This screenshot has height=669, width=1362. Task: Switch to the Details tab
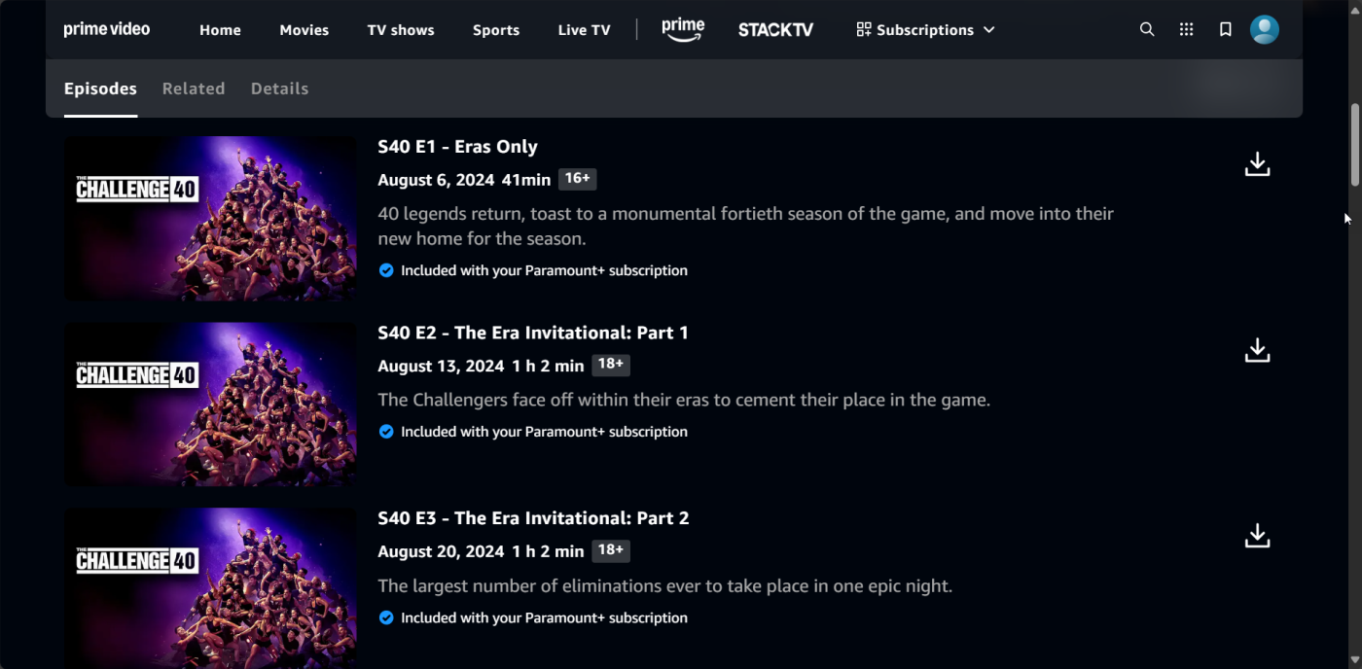coord(279,88)
